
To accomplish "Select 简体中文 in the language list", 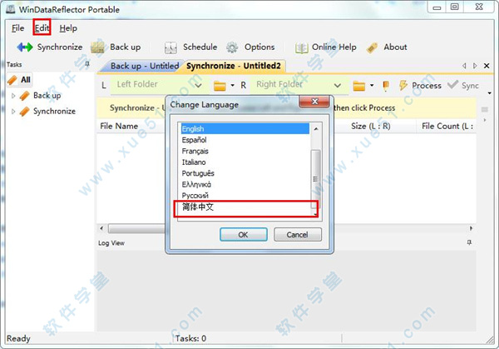I will click(x=245, y=207).
